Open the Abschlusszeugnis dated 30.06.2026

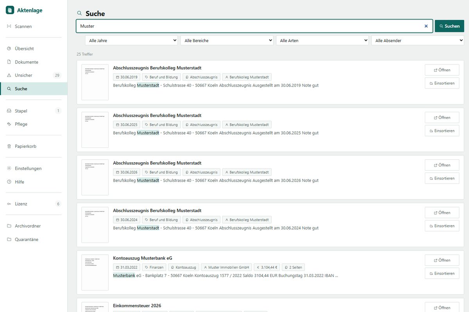(x=442, y=165)
